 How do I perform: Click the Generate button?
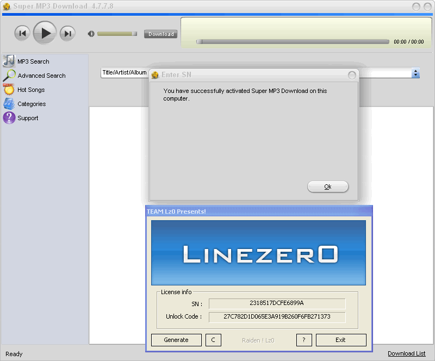point(176,340)
